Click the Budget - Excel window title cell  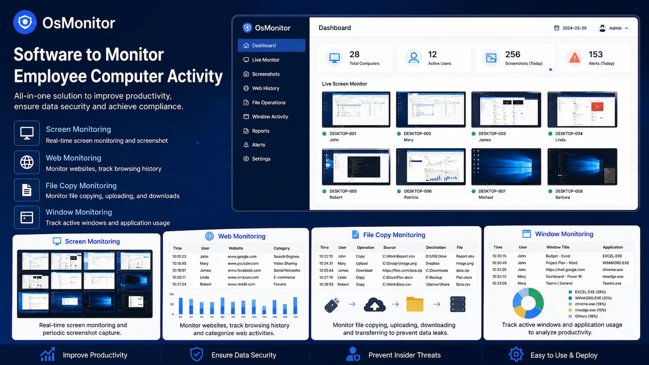pos(558,256)
